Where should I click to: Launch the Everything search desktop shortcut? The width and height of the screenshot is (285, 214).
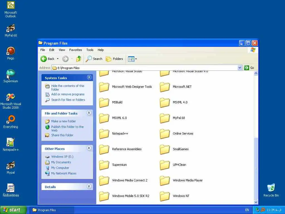click(11, 122)
